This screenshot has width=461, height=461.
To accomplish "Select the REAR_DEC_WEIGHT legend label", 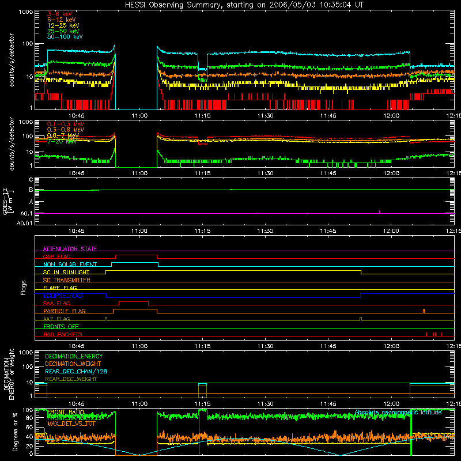I will coord(71,379).
